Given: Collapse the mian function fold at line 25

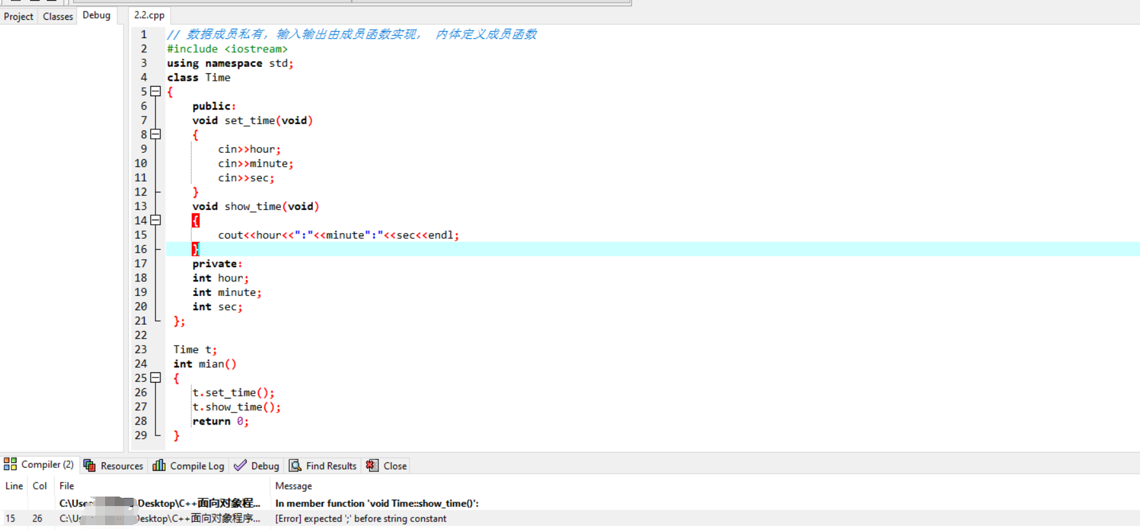Looking at the screenshot, I should point(155,377).
